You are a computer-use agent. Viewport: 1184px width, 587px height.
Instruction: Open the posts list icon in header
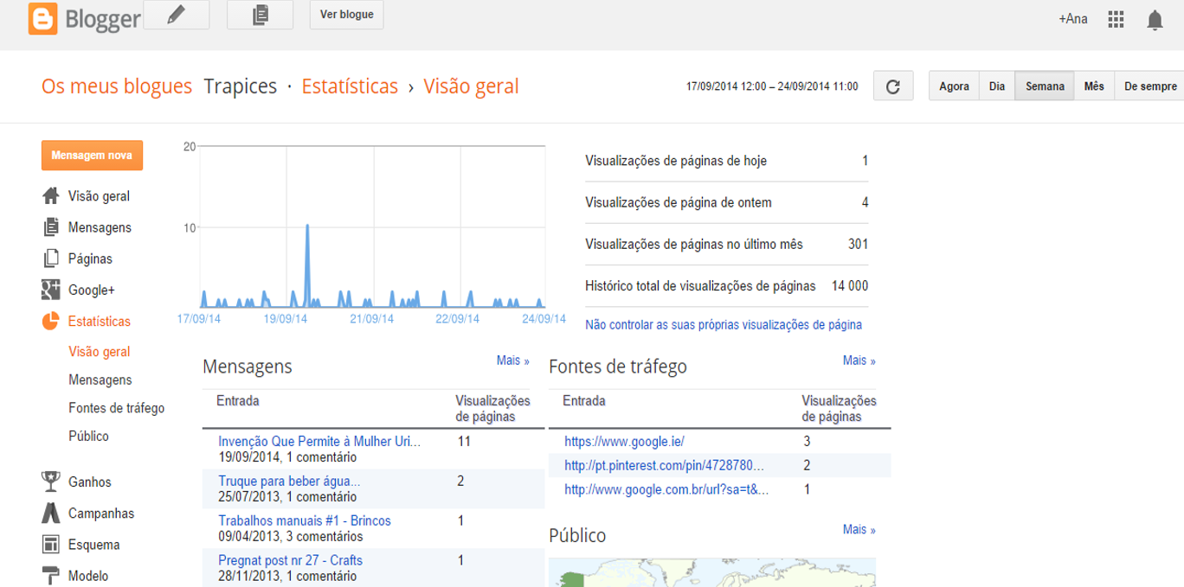pos(260,15)
